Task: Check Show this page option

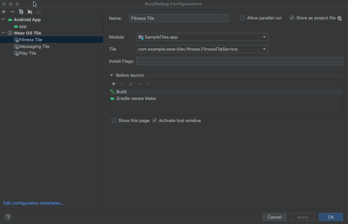Action: point(114,120)
